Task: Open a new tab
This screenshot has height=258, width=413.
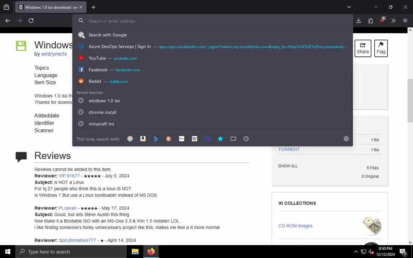Action: click(x=93, y=7)
